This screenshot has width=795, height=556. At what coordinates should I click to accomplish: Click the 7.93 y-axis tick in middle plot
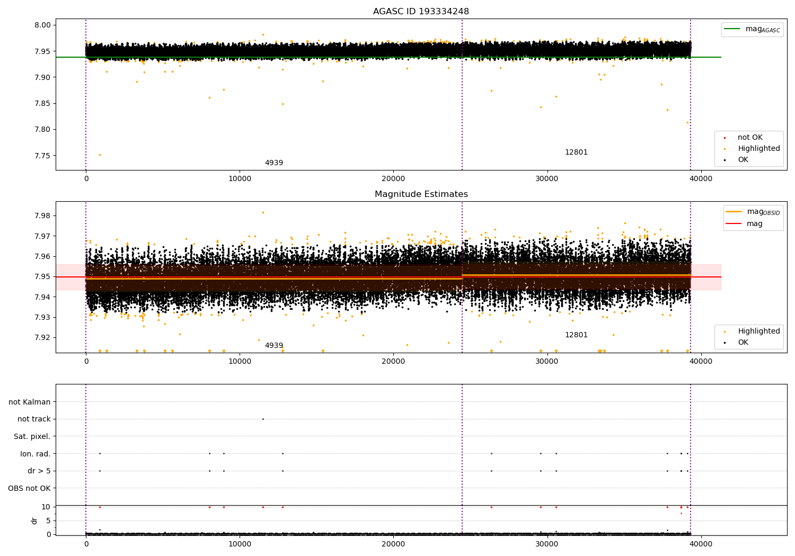(43, 317)
